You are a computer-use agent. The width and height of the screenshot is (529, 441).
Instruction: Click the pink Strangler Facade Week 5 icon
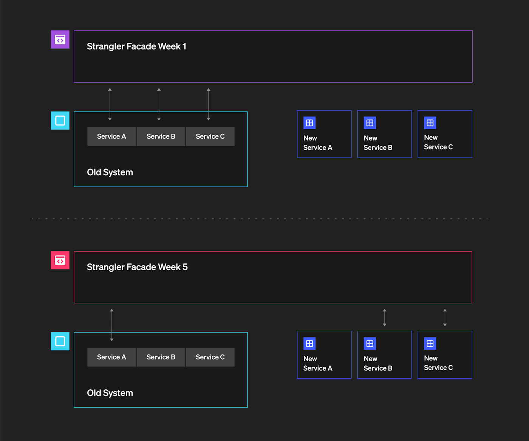point(60,260)
